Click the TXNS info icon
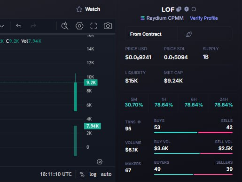Image resolution: width=242 pixels, height=182 pixels. (139, 122)
